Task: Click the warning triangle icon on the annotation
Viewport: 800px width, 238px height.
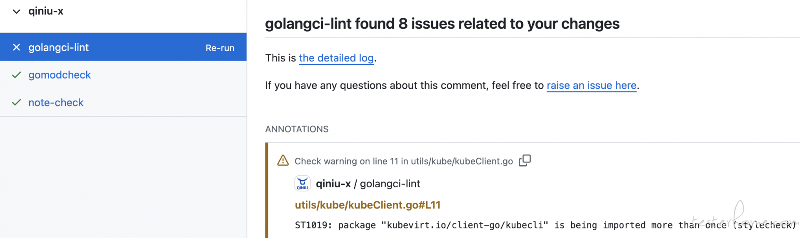Action: pyautogui.click(x=283, y=160)
